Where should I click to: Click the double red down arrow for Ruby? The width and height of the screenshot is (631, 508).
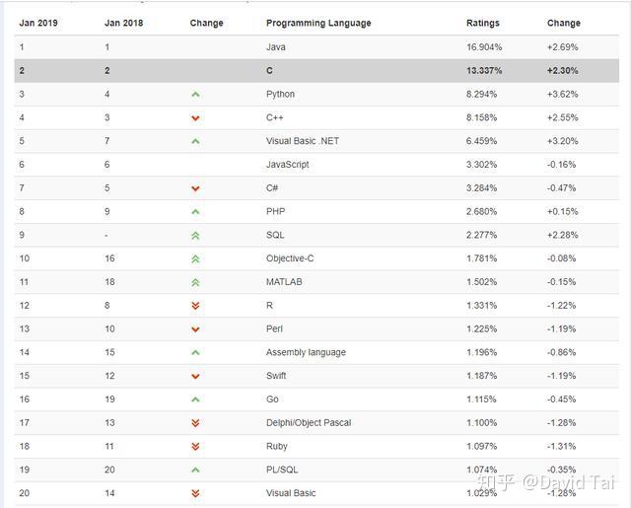[195, 447]
